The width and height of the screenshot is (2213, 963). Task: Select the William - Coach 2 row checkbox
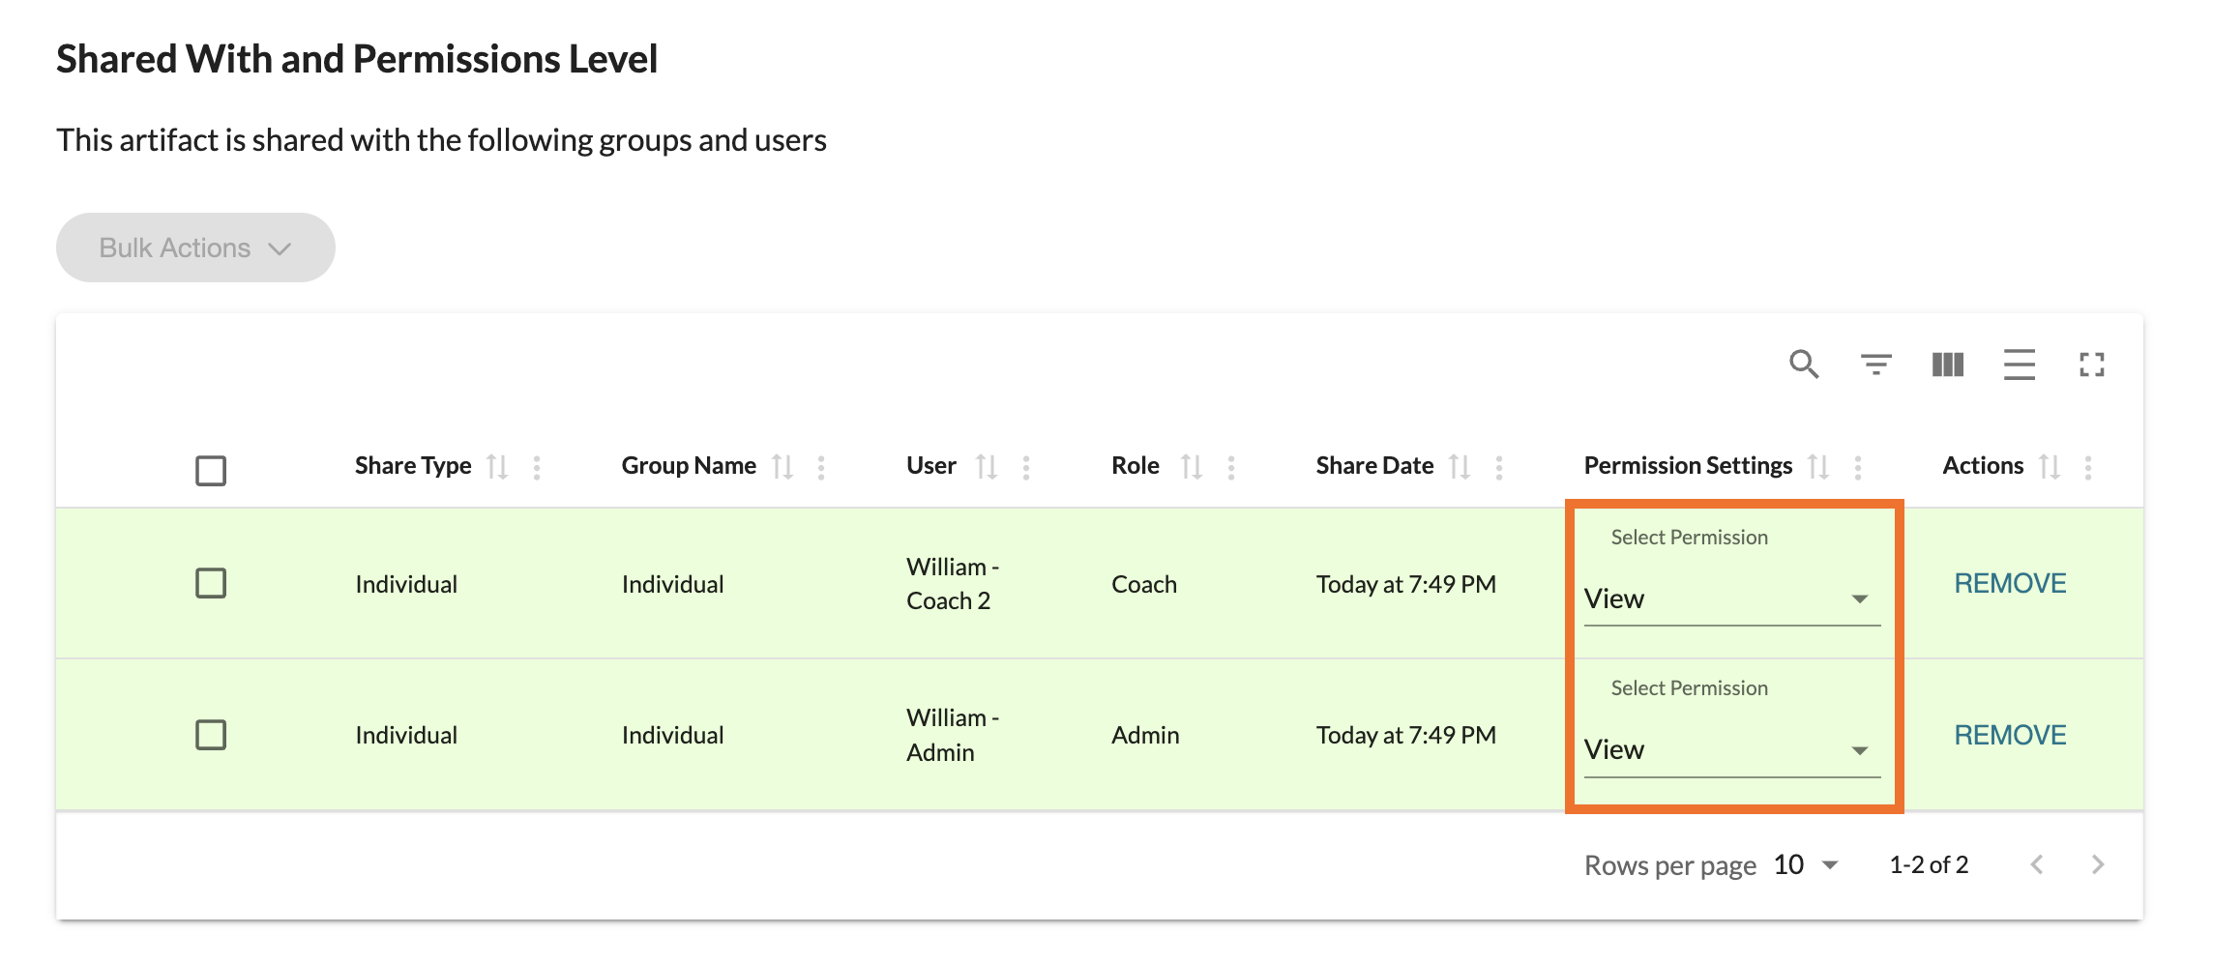pyautogui.click(x=211, y=583)
